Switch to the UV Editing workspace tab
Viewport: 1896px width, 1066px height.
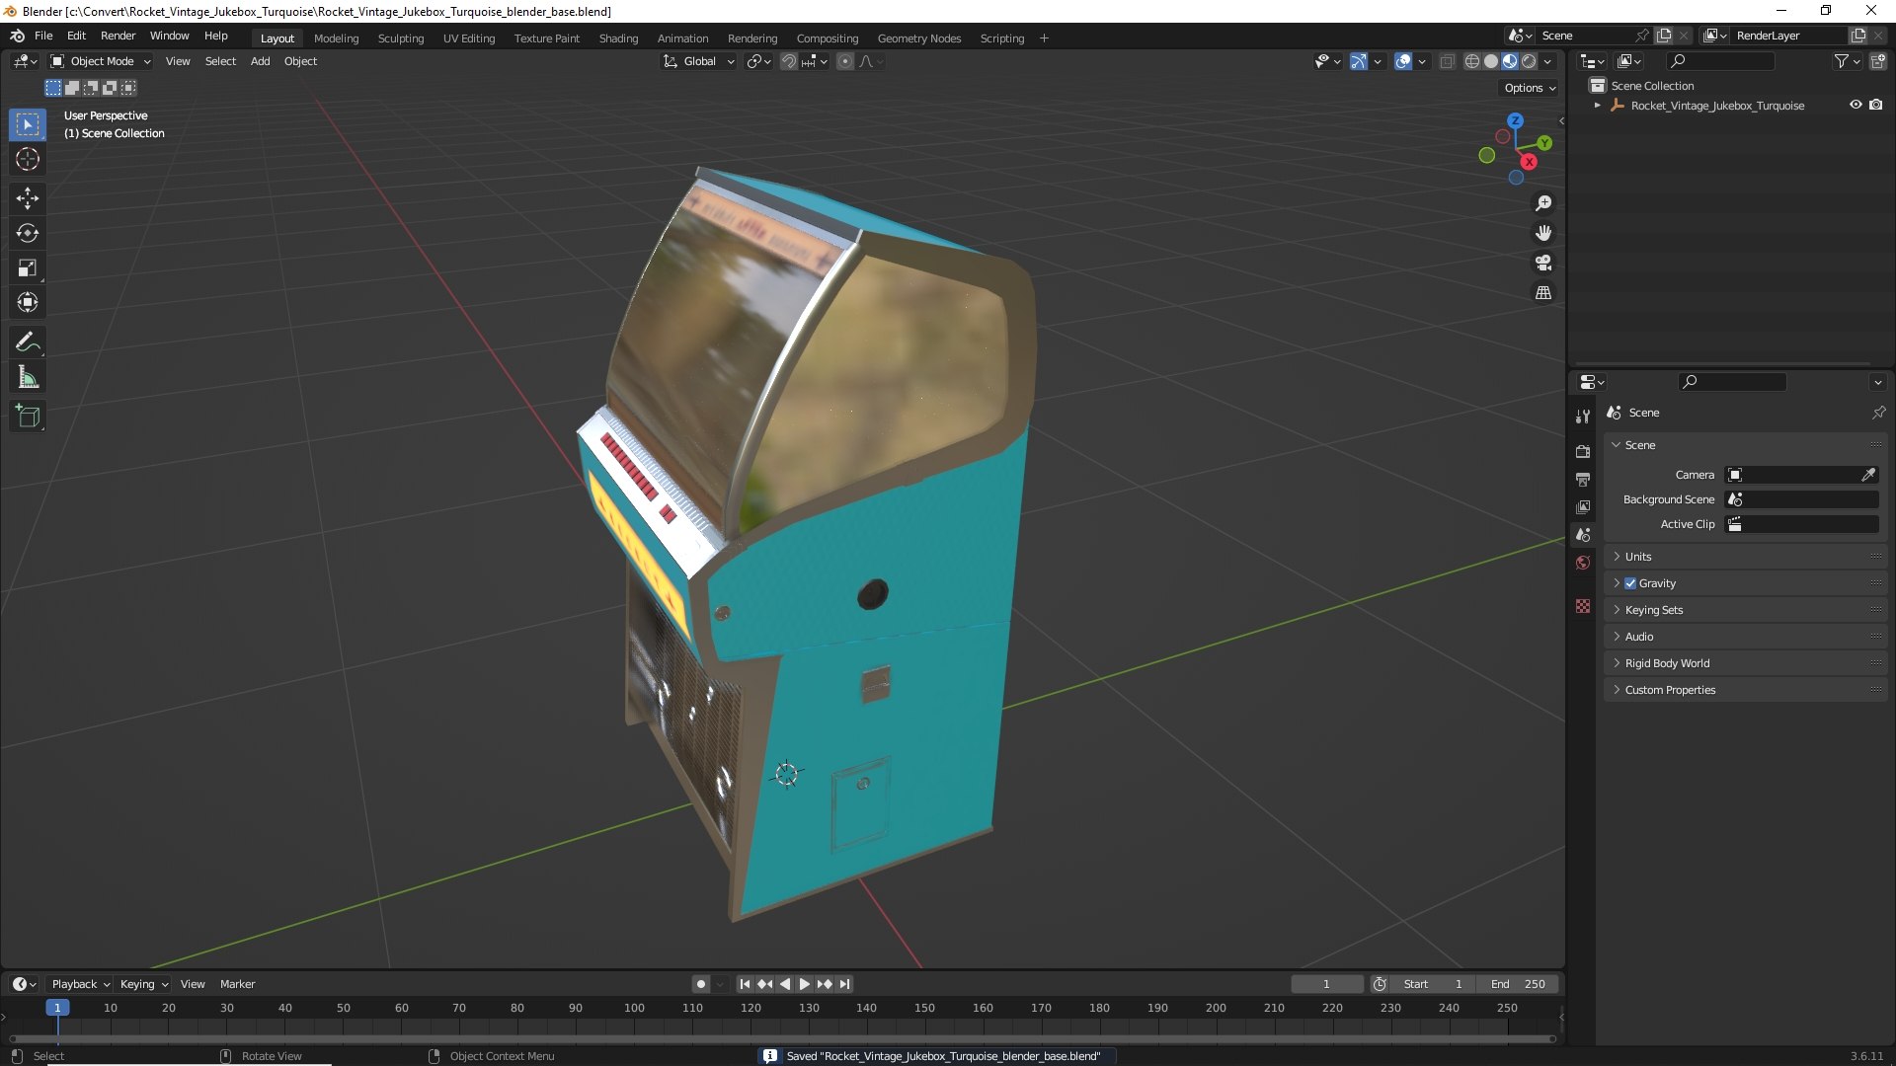click(x=469, y=38)
